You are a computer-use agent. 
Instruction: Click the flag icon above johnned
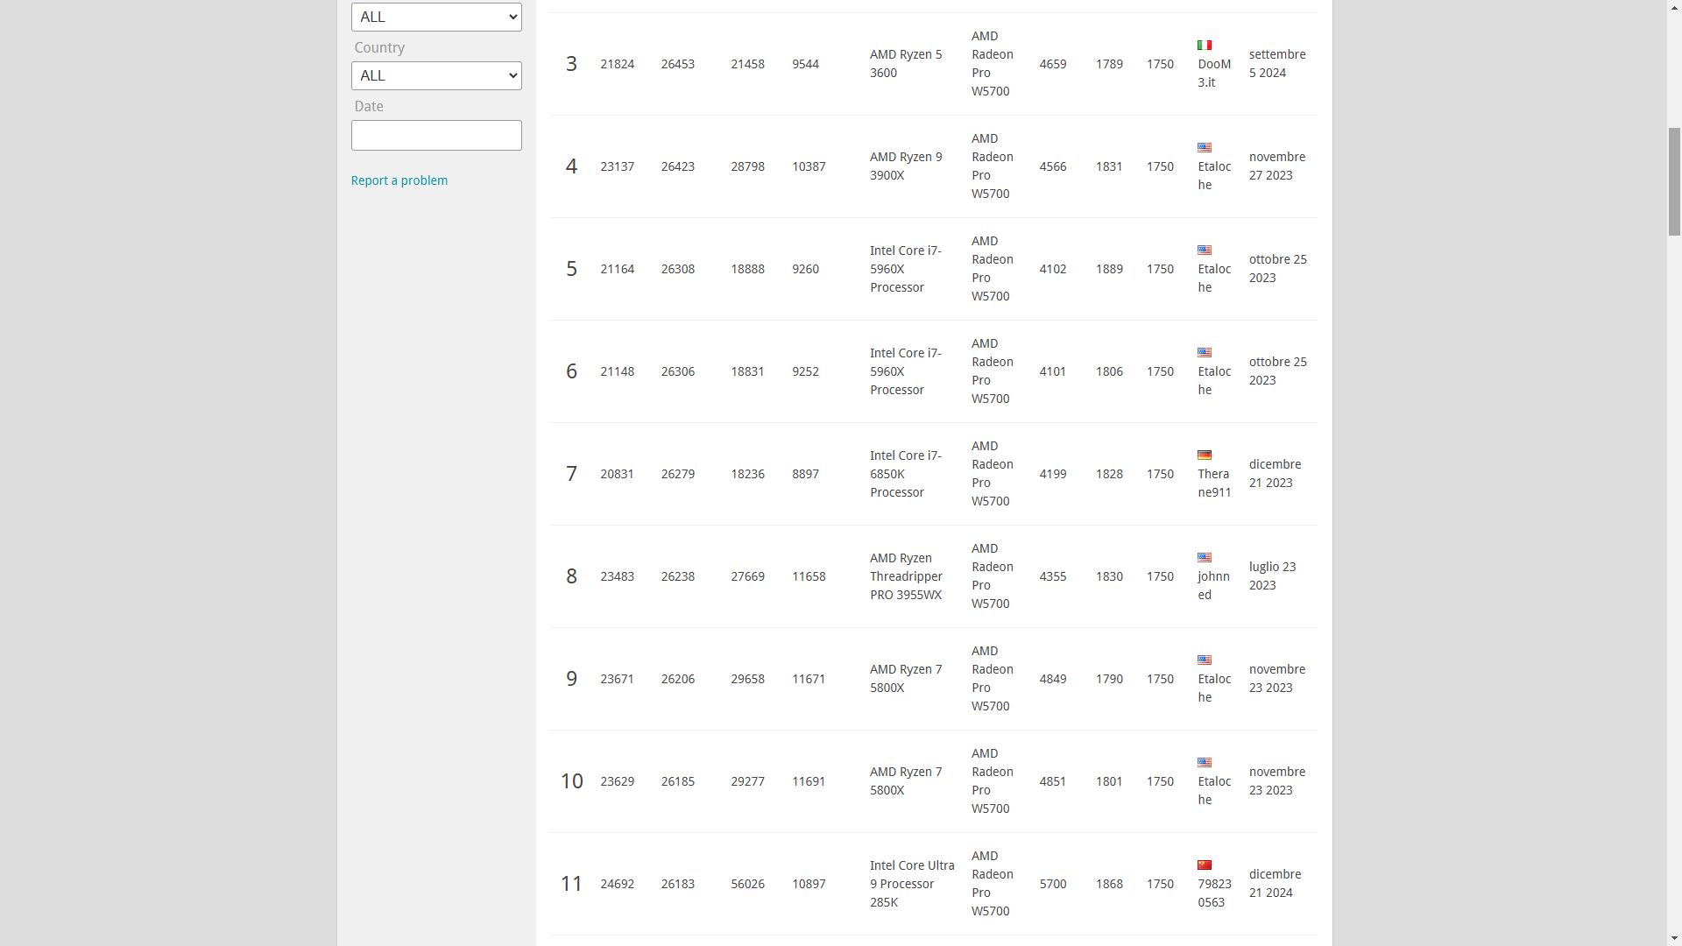[x=1205, y=558]
